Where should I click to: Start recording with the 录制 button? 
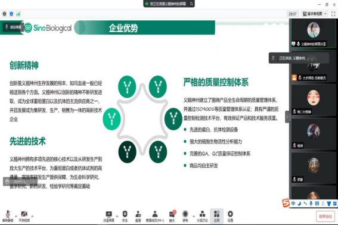click(185, 216)
